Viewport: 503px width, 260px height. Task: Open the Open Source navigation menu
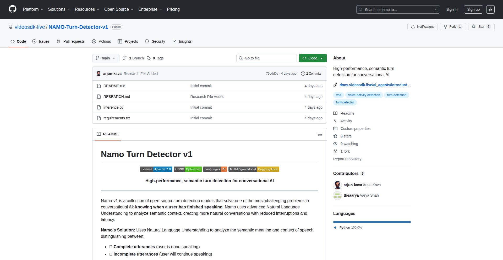[119, 9]
